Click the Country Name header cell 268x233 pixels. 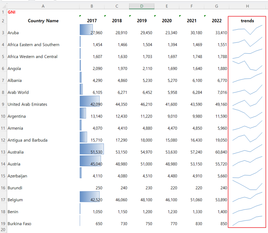43,21
